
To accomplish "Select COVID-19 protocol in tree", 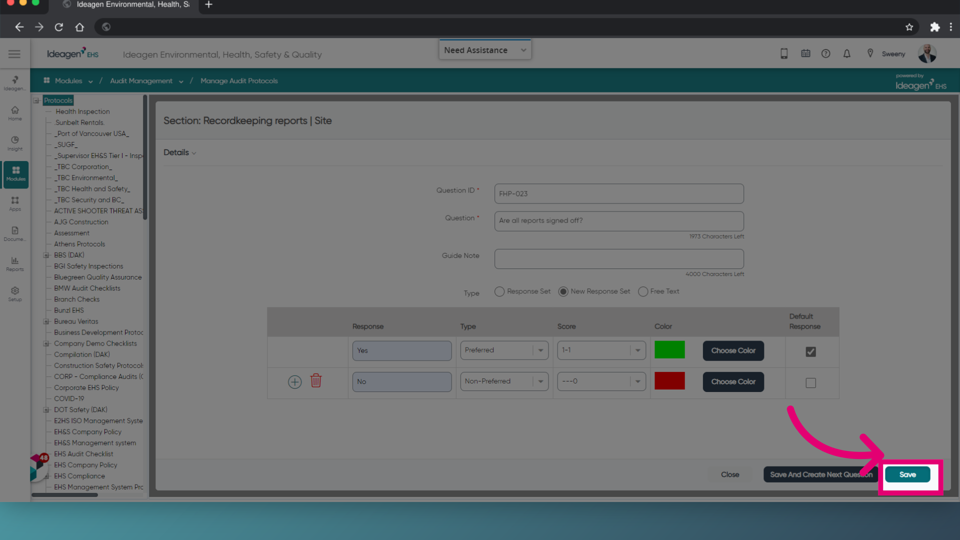I will [x=69, y=398].
